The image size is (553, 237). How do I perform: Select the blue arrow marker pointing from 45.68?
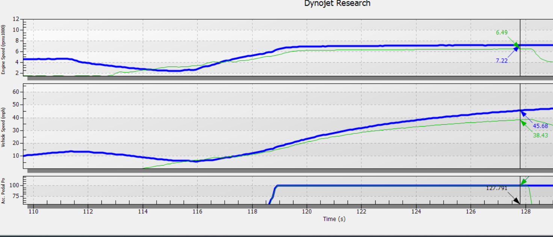click(x=523, y=113)
